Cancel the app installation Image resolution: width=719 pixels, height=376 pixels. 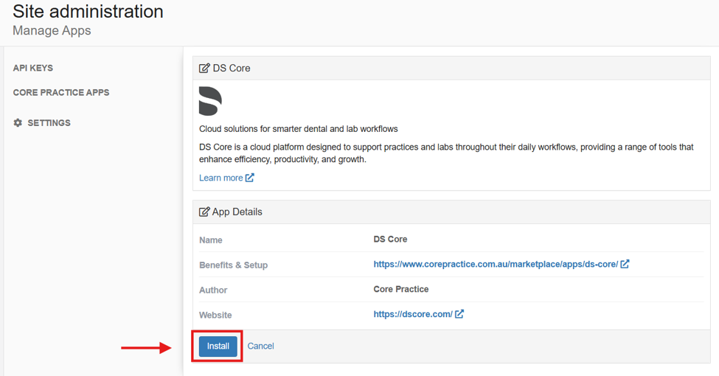[260, 347]
